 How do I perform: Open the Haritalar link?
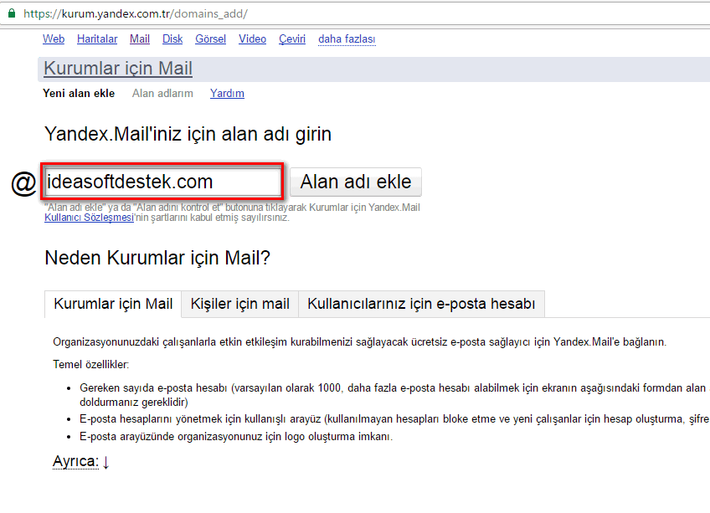pyautogui.click(x=97, y=39)
